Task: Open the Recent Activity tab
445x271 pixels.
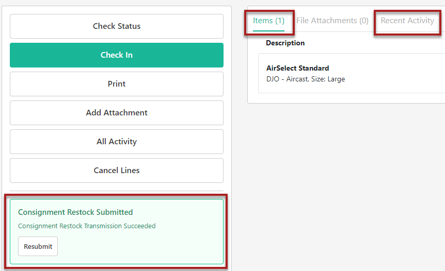Action: tap(407, 21)
